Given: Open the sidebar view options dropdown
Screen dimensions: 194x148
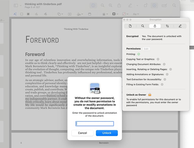Looking at the screenshot, I should point(21,5).
